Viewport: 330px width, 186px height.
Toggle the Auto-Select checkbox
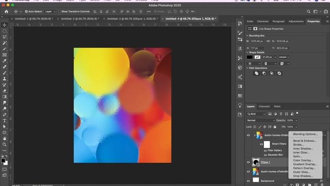(26, 11)
